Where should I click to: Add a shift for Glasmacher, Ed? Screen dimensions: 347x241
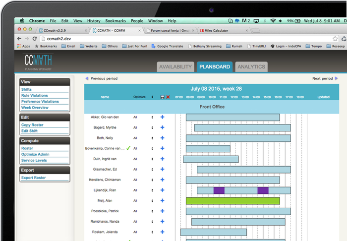pyautogui.click(x=162, y=169)
